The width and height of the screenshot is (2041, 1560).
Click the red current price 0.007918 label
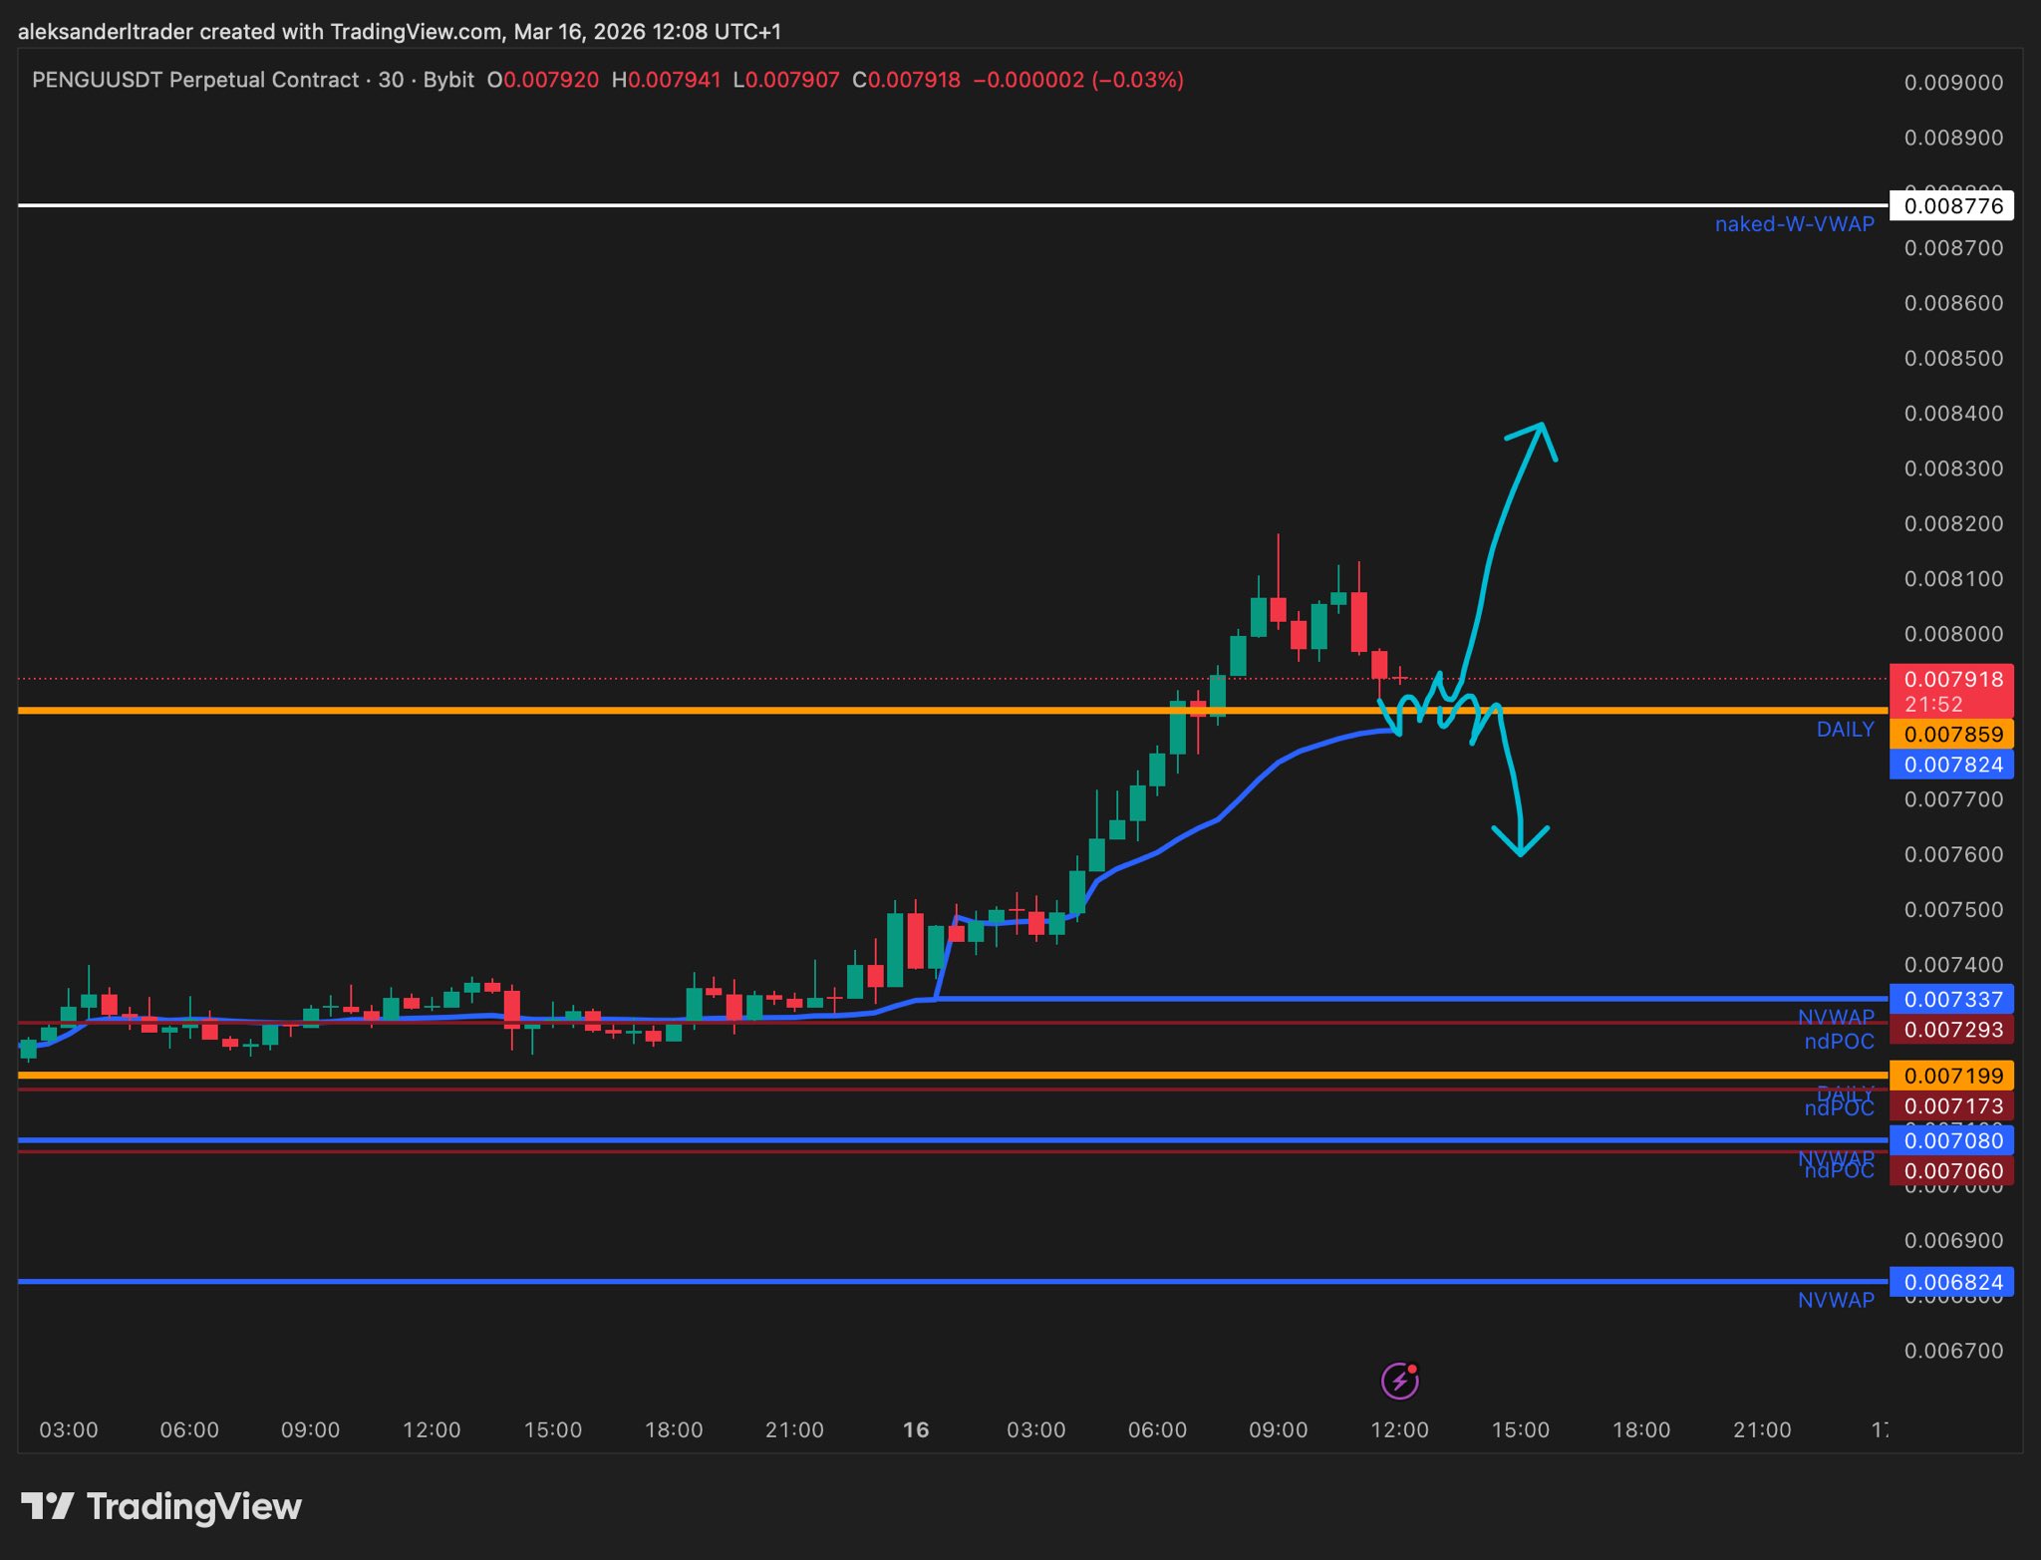tap(1951, 681)
